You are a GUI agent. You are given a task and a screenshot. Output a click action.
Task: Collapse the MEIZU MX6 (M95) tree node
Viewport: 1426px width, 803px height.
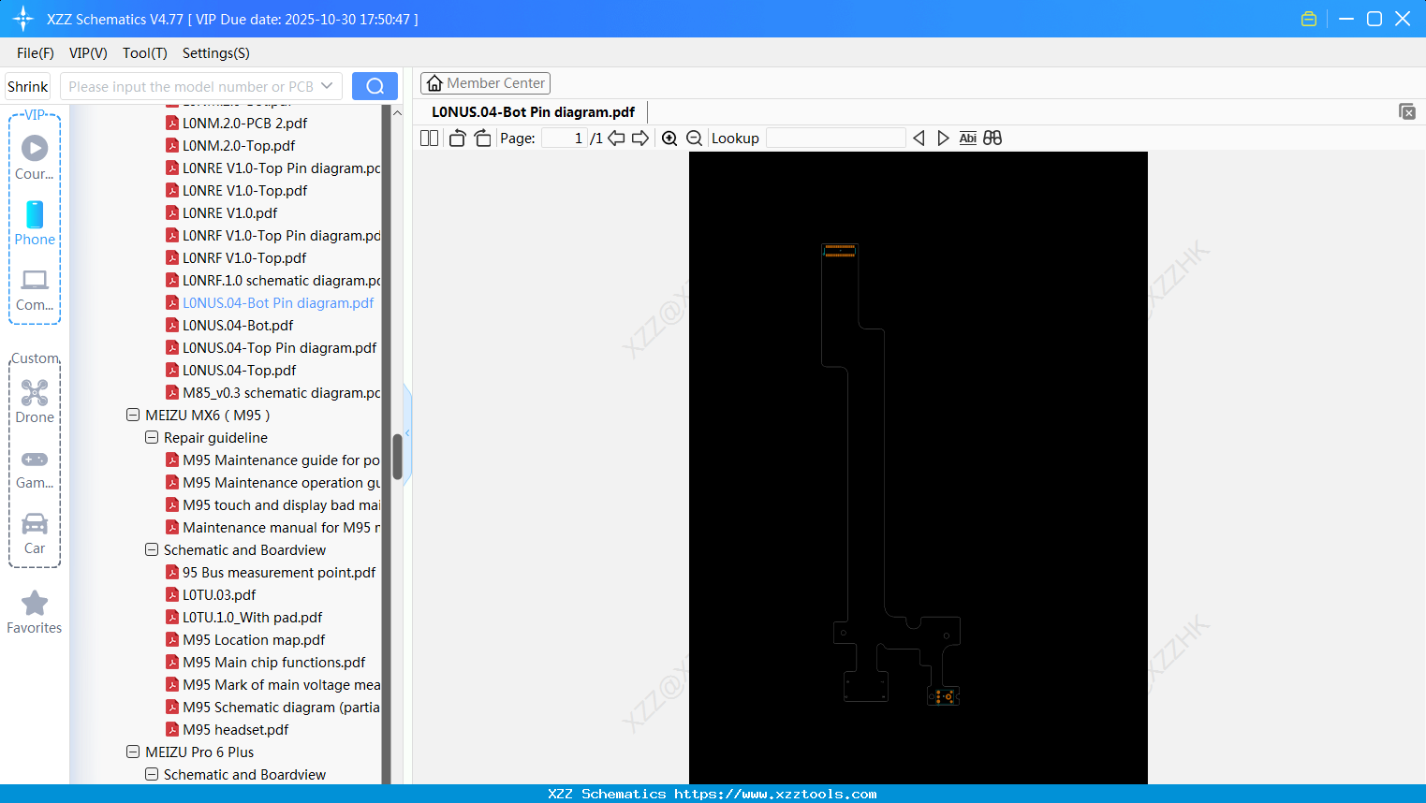(x=132, y=415)
